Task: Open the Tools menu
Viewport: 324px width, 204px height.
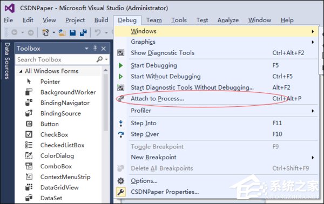Action: 179,20
